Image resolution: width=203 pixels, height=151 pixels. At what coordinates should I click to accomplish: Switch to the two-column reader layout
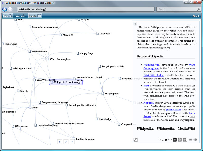(179, 139)
